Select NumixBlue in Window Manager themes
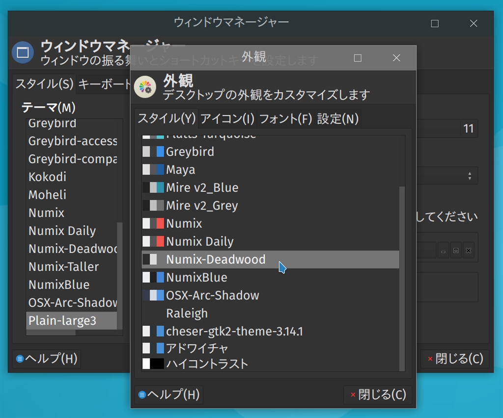 coord(72,284)
